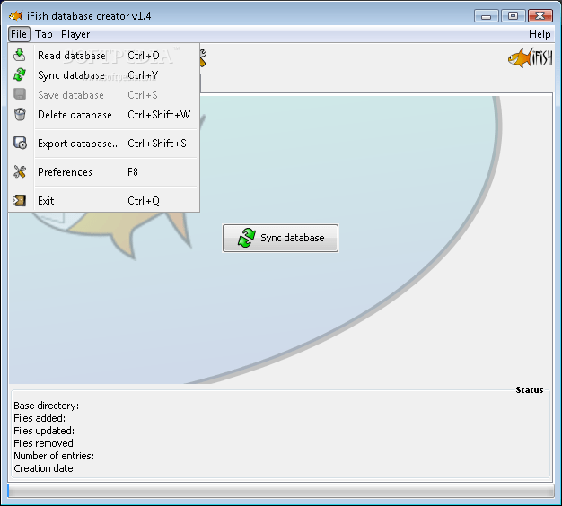
Task: Open the Player menu
Action: tap(75, 34)
